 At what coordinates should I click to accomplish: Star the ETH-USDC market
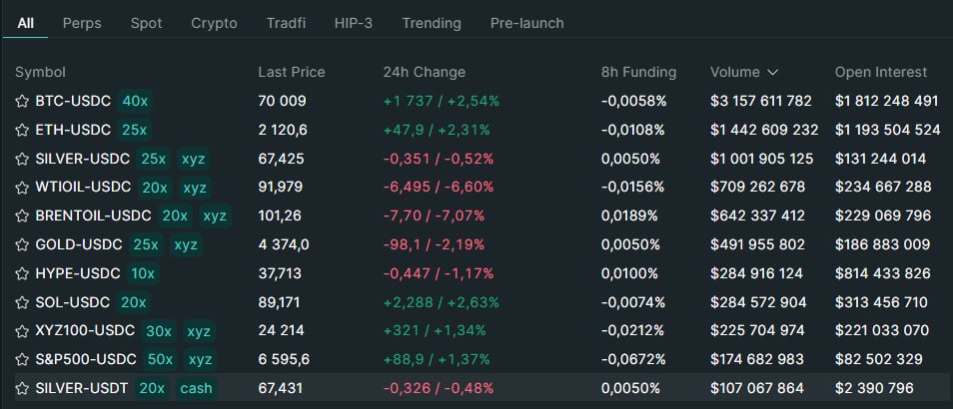(x=22, y=130)
